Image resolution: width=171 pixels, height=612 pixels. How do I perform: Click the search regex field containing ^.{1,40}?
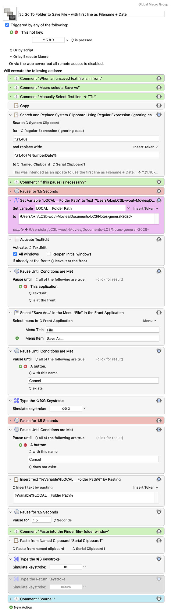86,139
